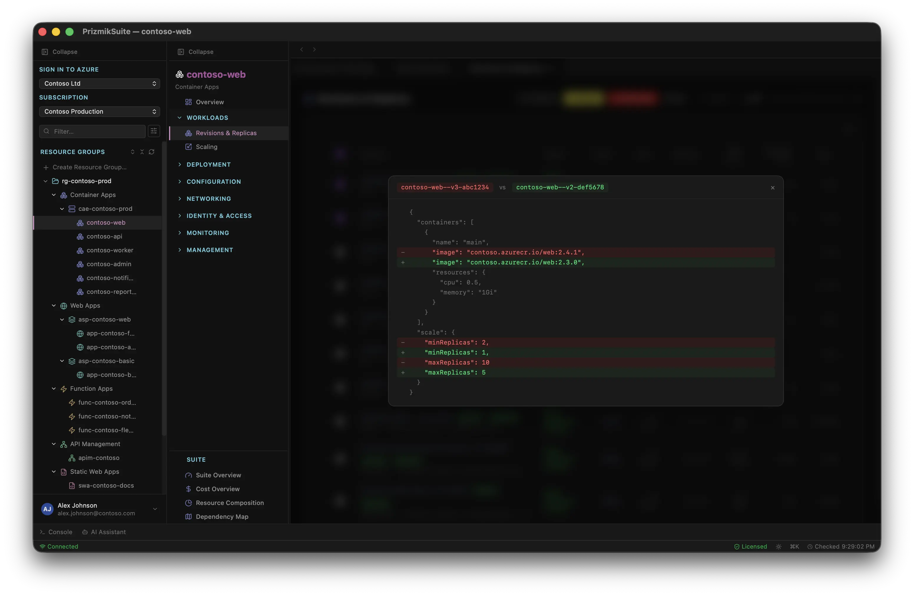Select Revisions & Replicas menu item
This screenshot has height=596, width=914.
coord(228,133)
